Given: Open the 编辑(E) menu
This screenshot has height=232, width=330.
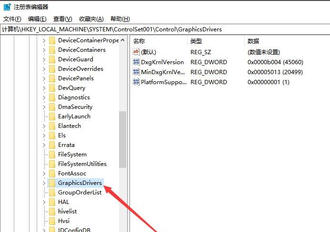Looking at the screenshot, I should (37, 19).
